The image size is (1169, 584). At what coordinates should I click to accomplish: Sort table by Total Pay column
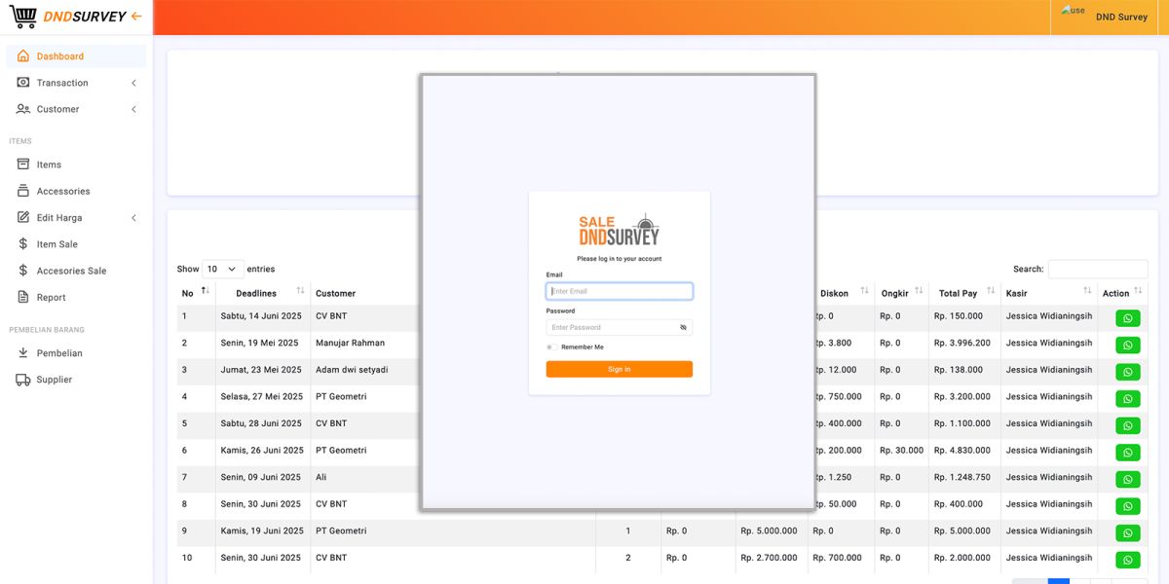[x=990, y=292]
